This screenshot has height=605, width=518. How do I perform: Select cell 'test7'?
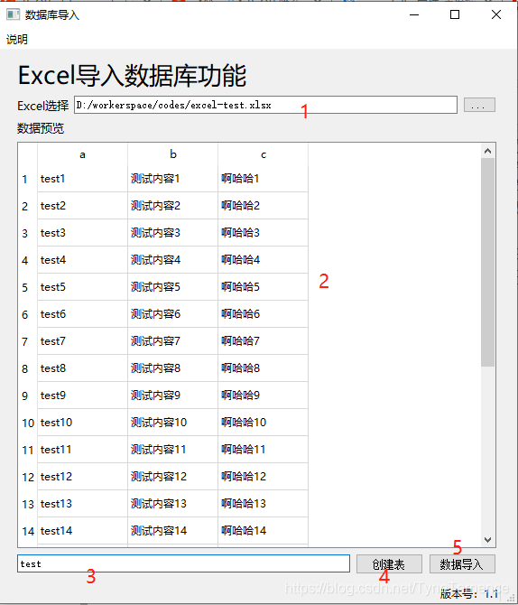tap(82, 341)
